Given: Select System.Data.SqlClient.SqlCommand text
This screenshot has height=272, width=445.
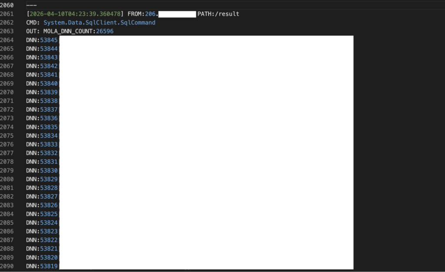Looking at the screenshot, I should click(x=100, y=23).
